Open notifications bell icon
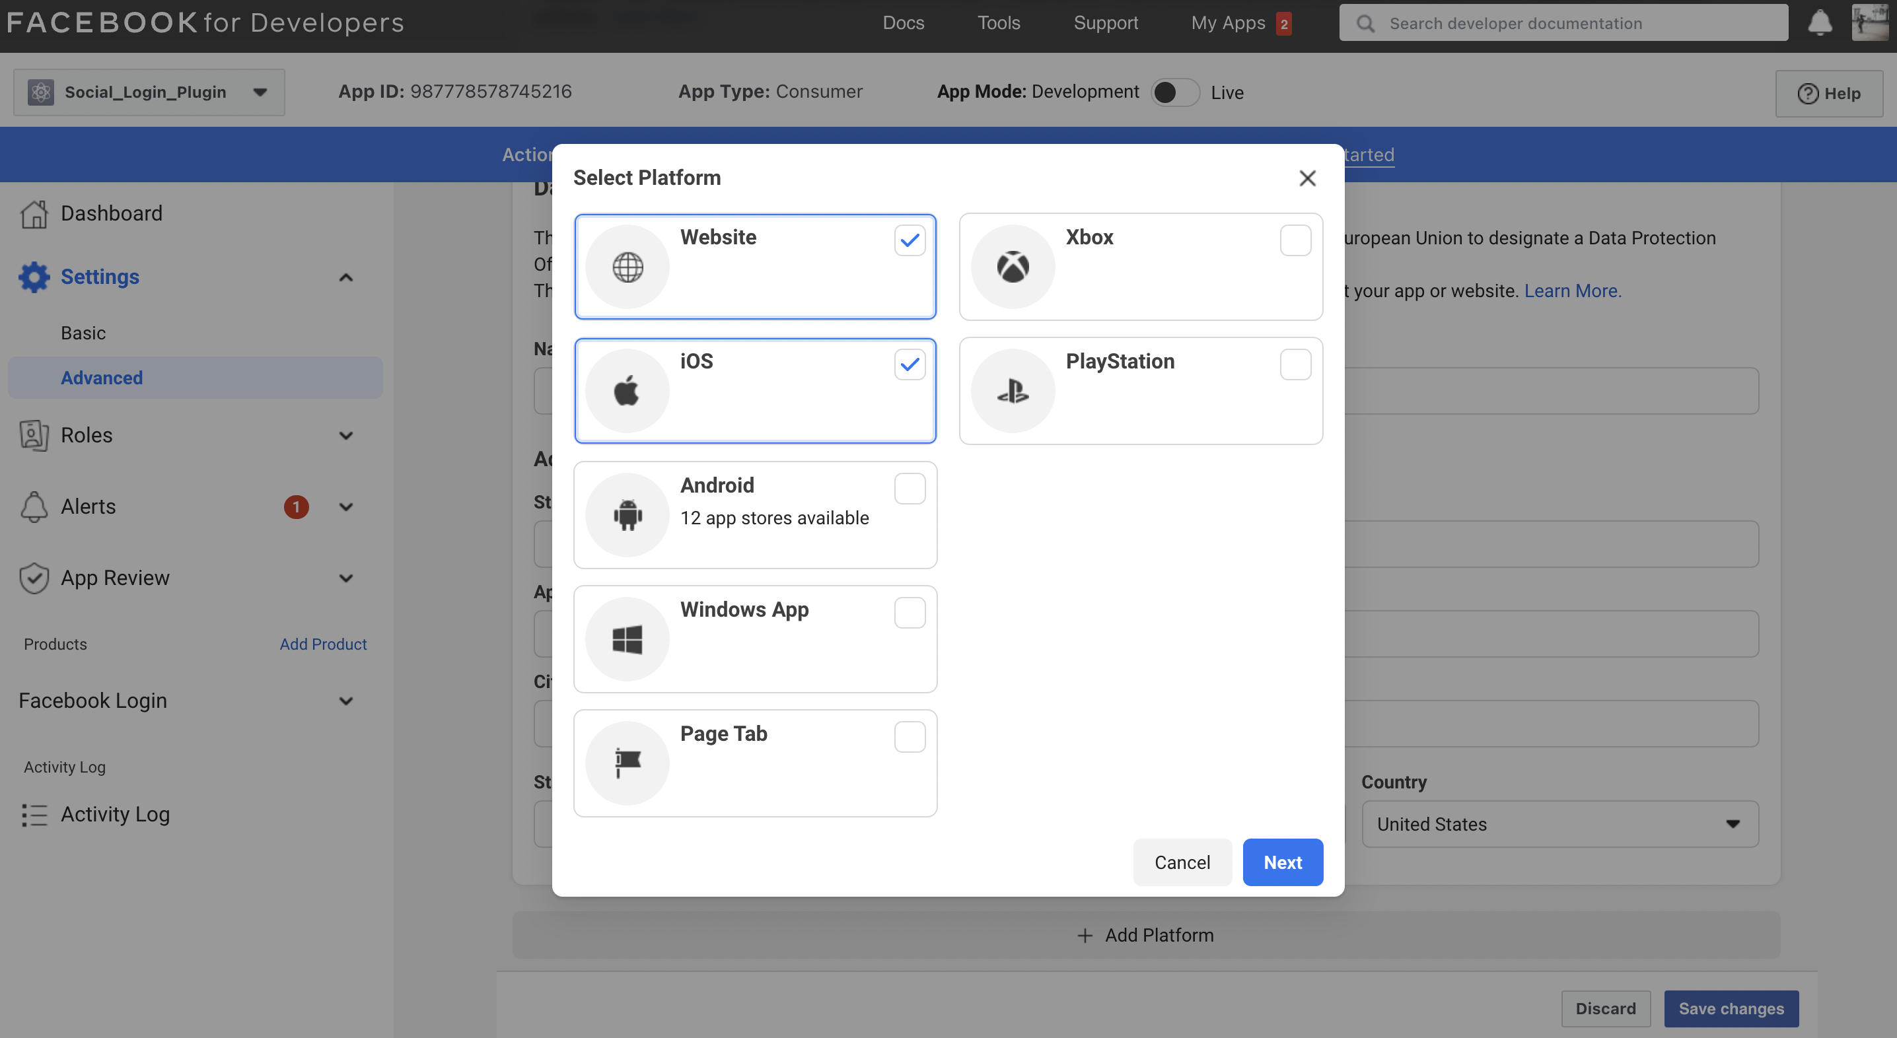Viewport: 1897px width, 1038px height. click(1820, 23)
